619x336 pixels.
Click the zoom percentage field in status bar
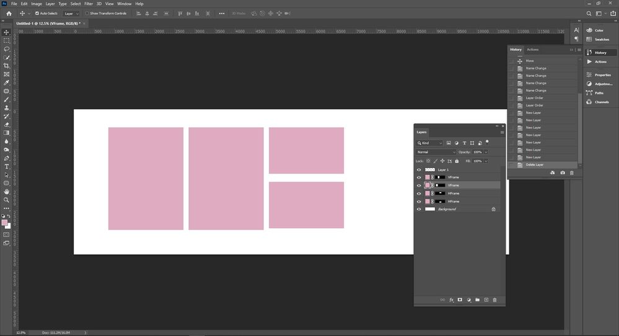point(21,333)
